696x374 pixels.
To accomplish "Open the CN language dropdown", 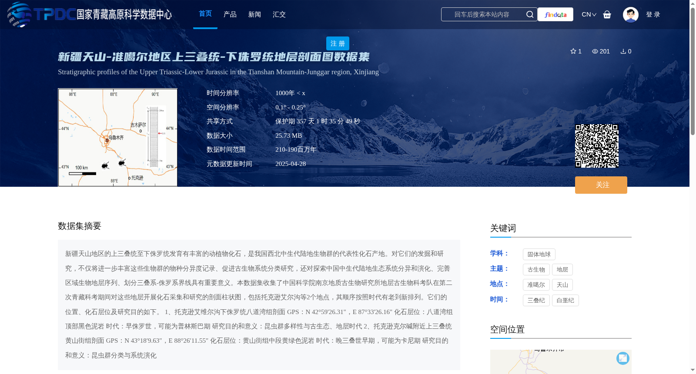I will point(589,14).
